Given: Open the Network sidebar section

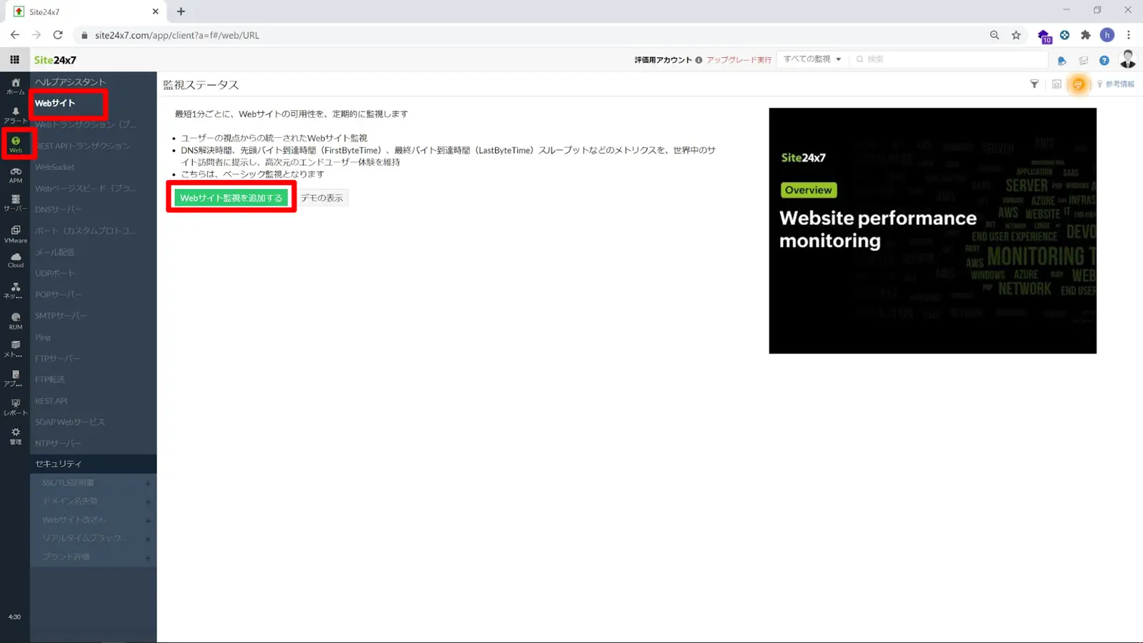Looking at the screenshot, I should tap(15, 291).
